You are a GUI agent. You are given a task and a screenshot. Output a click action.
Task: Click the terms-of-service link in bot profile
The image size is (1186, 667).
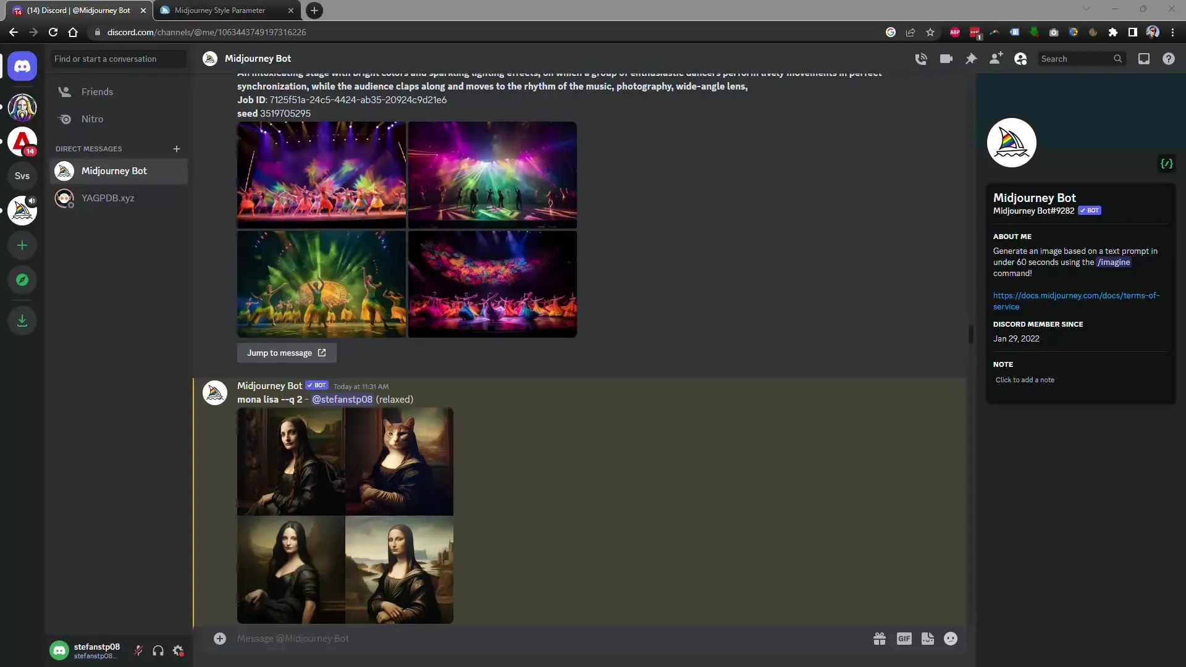pos(1075,301)
